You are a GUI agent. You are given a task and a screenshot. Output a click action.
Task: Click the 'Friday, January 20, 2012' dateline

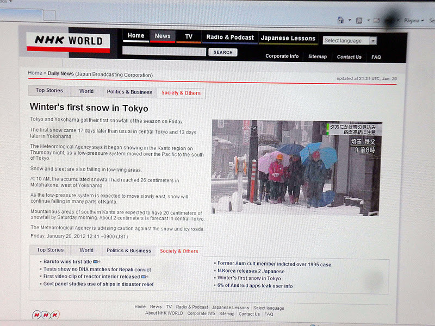[x=79, y=236]
